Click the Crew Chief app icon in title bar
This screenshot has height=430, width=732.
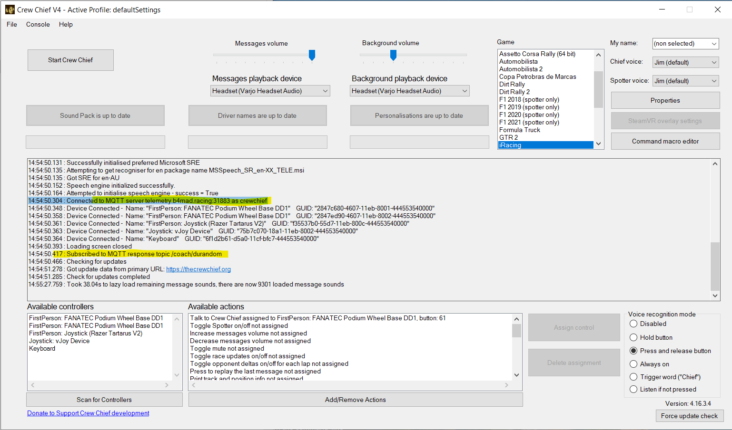coord(10,10)
